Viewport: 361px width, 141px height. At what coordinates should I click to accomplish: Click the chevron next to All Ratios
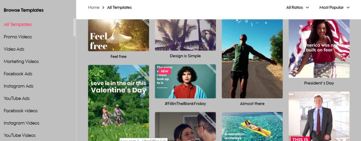307,8
